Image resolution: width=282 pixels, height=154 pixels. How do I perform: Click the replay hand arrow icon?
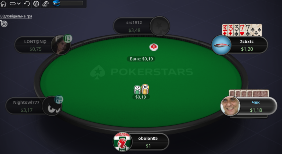pyautogui.click(x=27, y=3)
